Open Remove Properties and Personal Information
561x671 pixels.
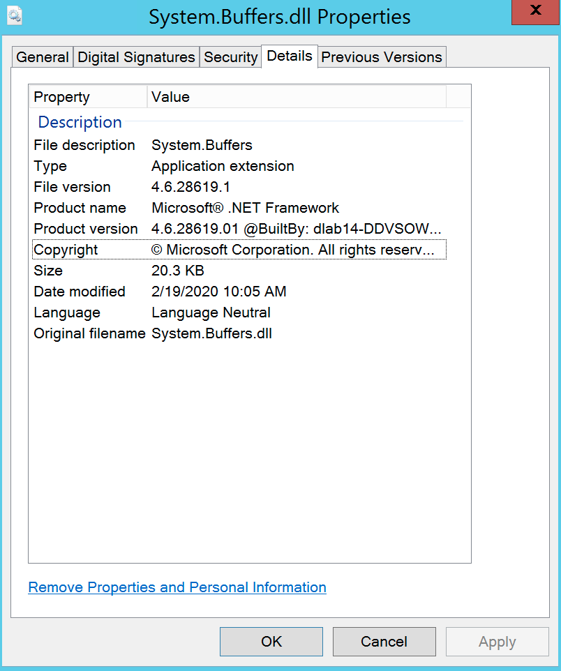click(177, 587)
